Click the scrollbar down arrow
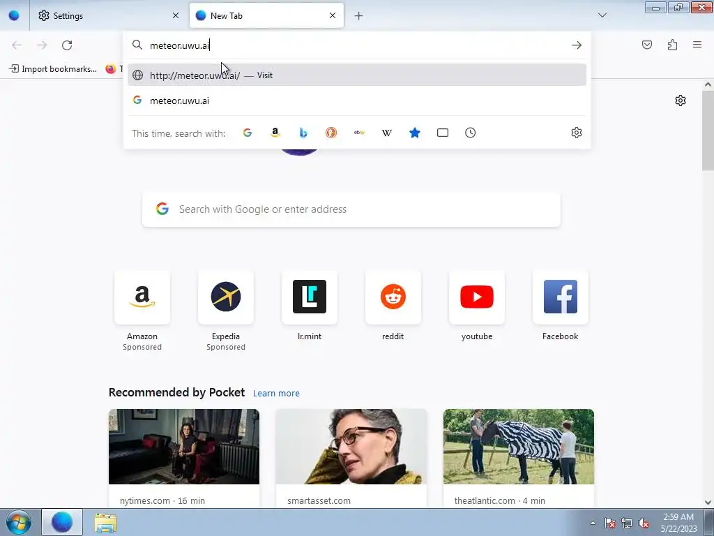This screenshot has height=536, width=714. pyautogui.click(x=708, y=502)
